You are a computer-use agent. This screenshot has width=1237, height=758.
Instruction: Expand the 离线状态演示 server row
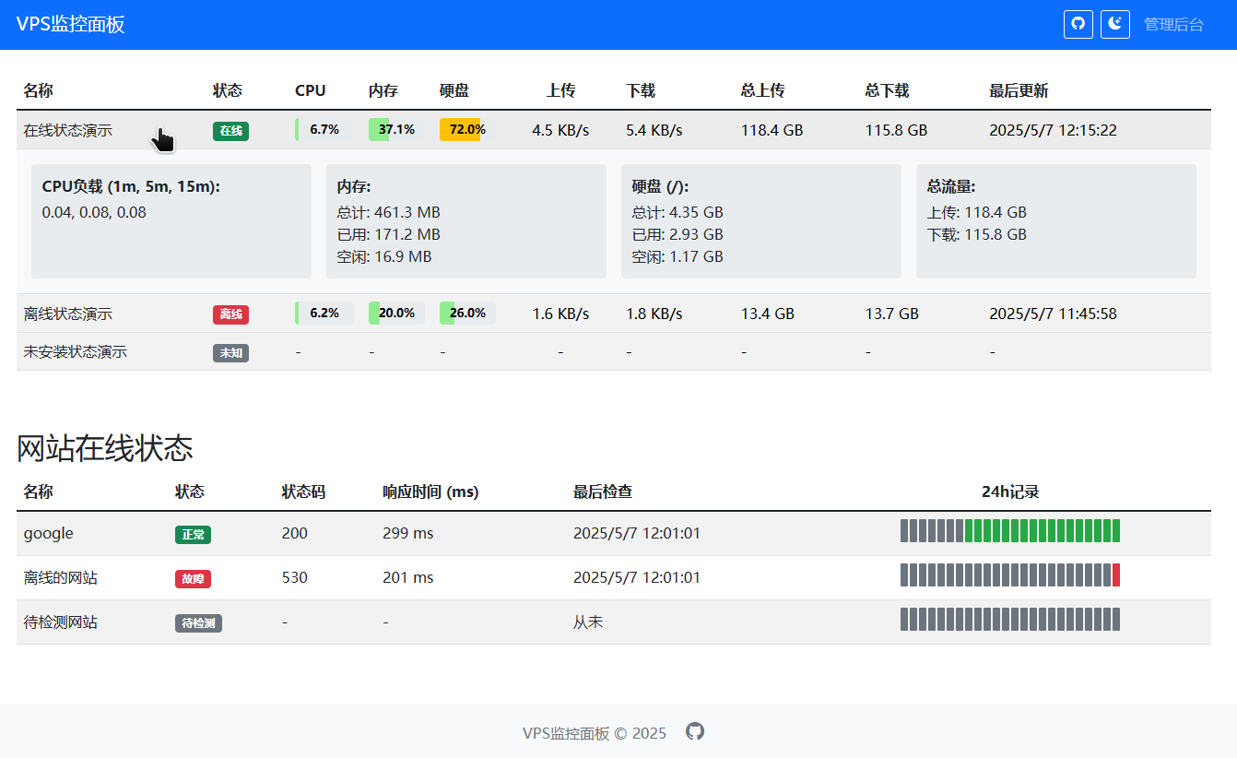pyautogui.click(x=614, y=314)
